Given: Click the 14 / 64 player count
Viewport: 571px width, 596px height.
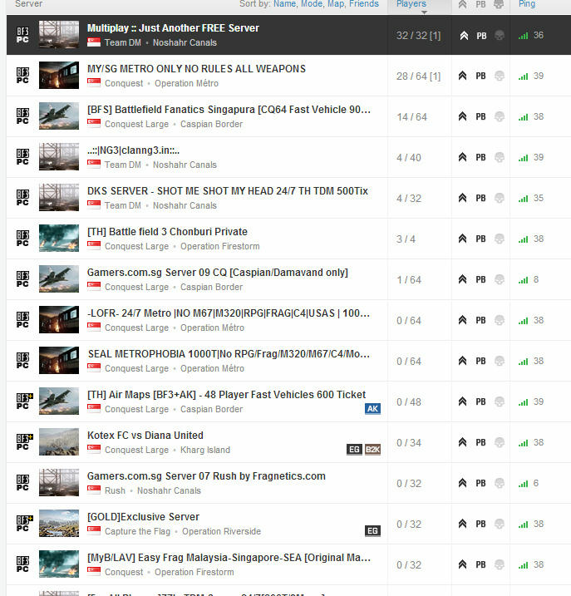Looking at the screenshot, I should click(411, 116).
